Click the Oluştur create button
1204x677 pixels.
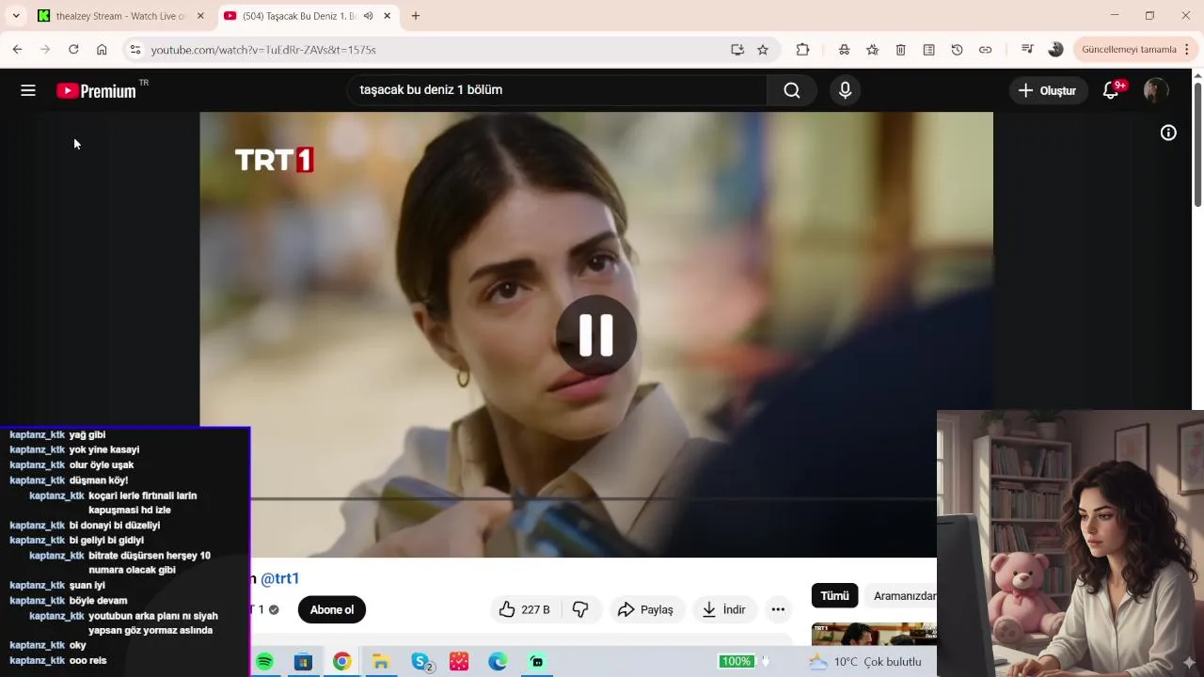1048,90
